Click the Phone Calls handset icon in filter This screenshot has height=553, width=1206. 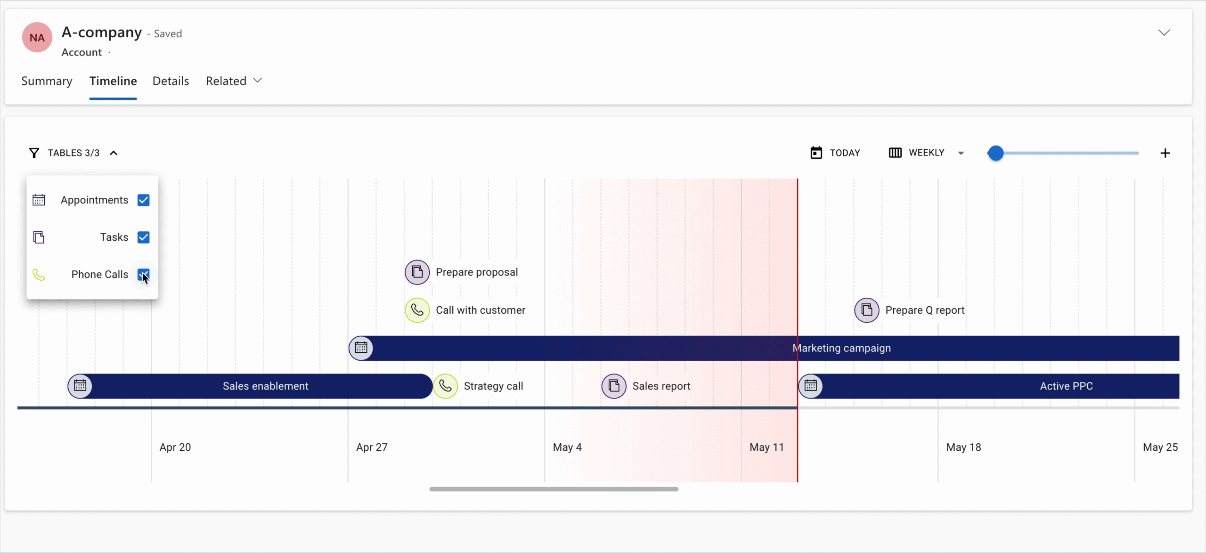39,275
